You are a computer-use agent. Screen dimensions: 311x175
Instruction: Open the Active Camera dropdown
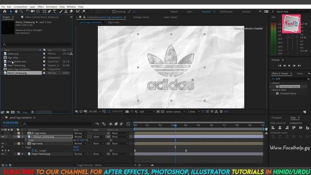175,112
